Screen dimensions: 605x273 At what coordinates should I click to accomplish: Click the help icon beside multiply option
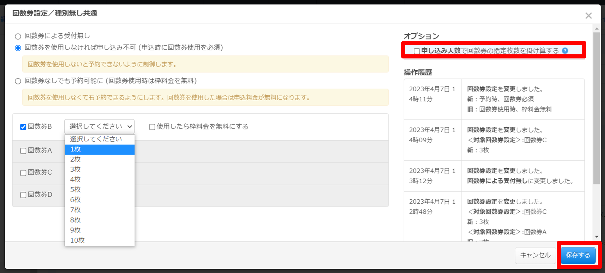[565, 51]
